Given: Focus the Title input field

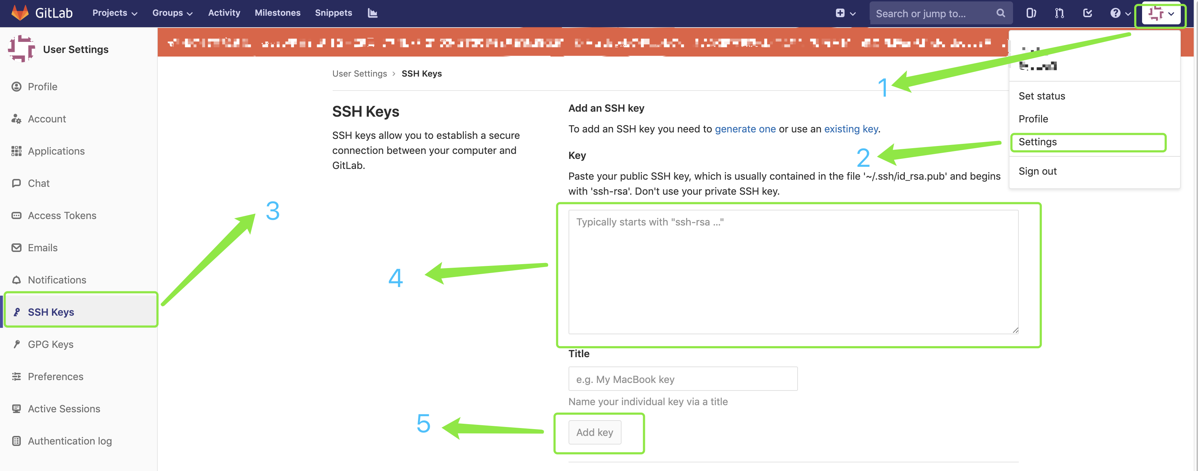Looking at the screenshot, I should [682, 379].
